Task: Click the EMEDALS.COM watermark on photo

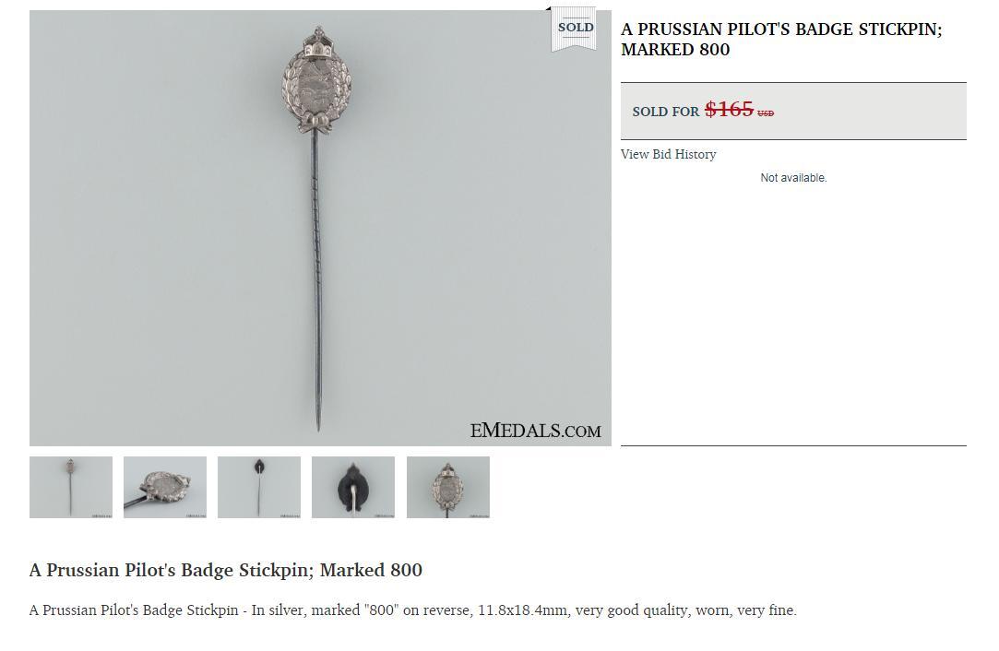Action: coord(535,431)
